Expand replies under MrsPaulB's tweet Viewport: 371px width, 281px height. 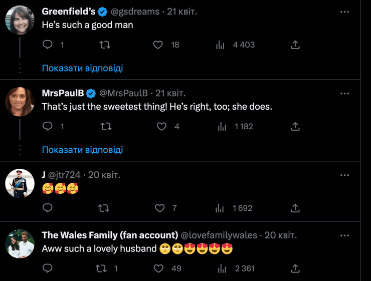tap(82, 150)
